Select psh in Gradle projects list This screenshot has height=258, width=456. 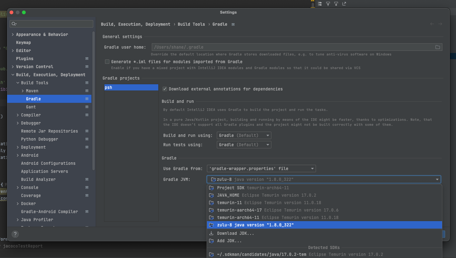tap(131, 87)
